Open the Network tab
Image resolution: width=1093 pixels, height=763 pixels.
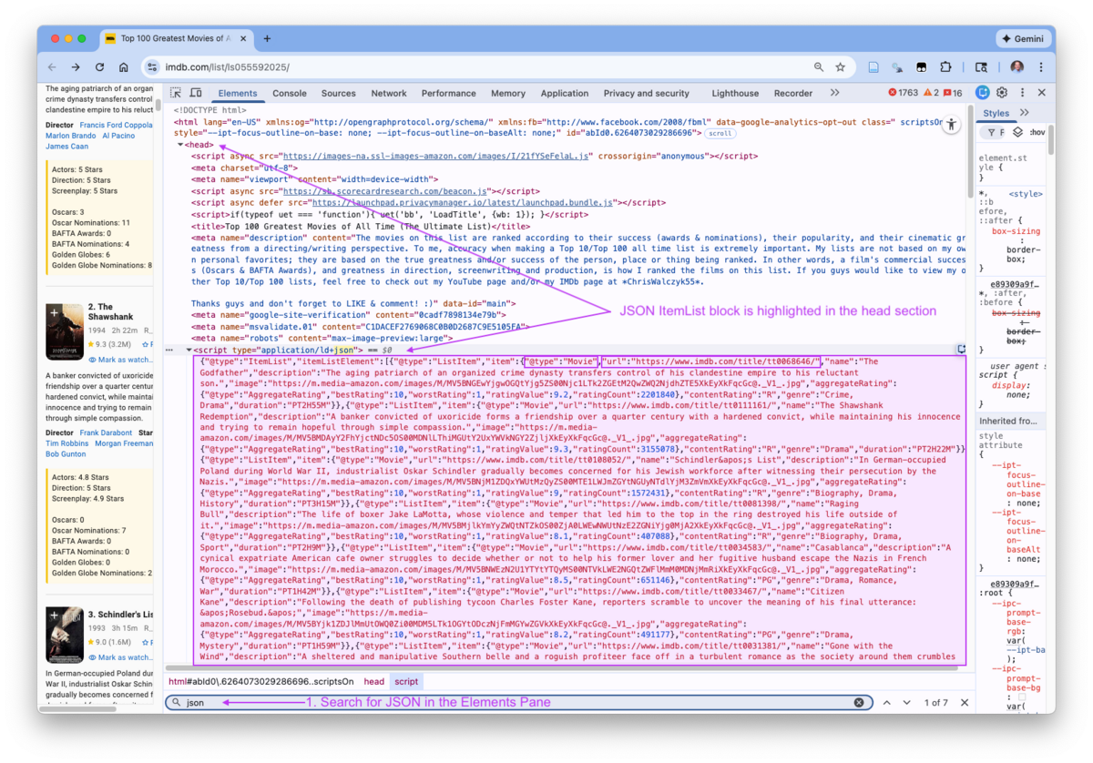(x=389, y=92)
